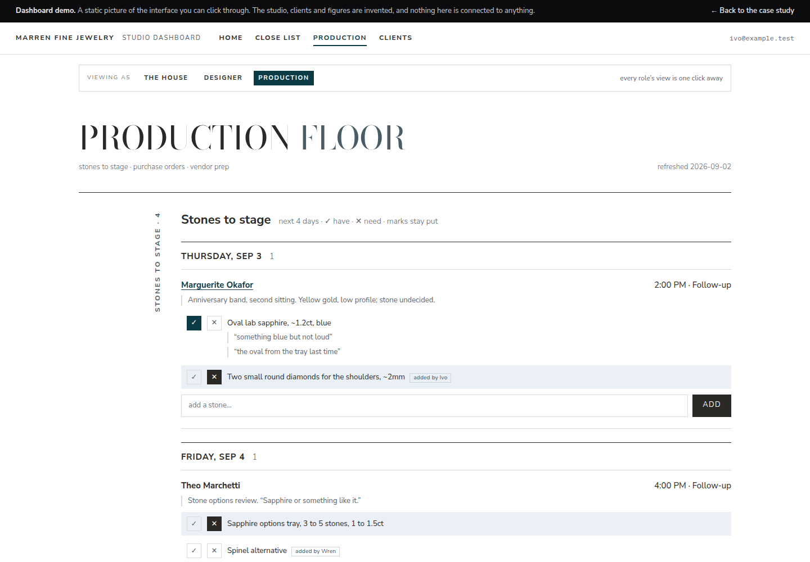The width and height of the screenshot is (810, 562).
Task: Click the added by Wren tag
Action: click(316, 551)
